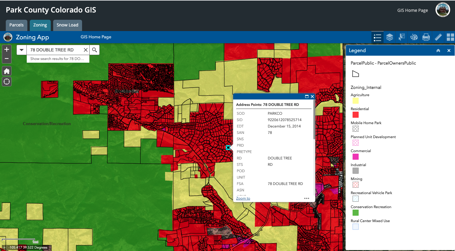
Task: Click the Residential red legend swatch
Action: coord(355,115)
